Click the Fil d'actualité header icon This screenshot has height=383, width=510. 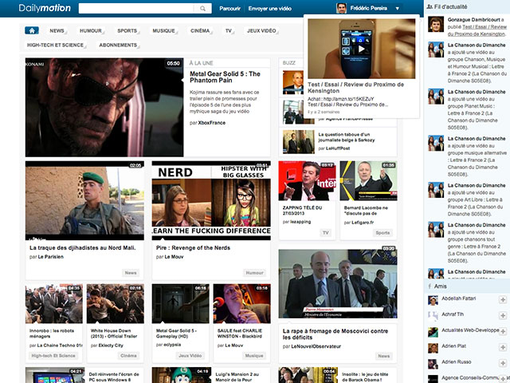point(430,6)
